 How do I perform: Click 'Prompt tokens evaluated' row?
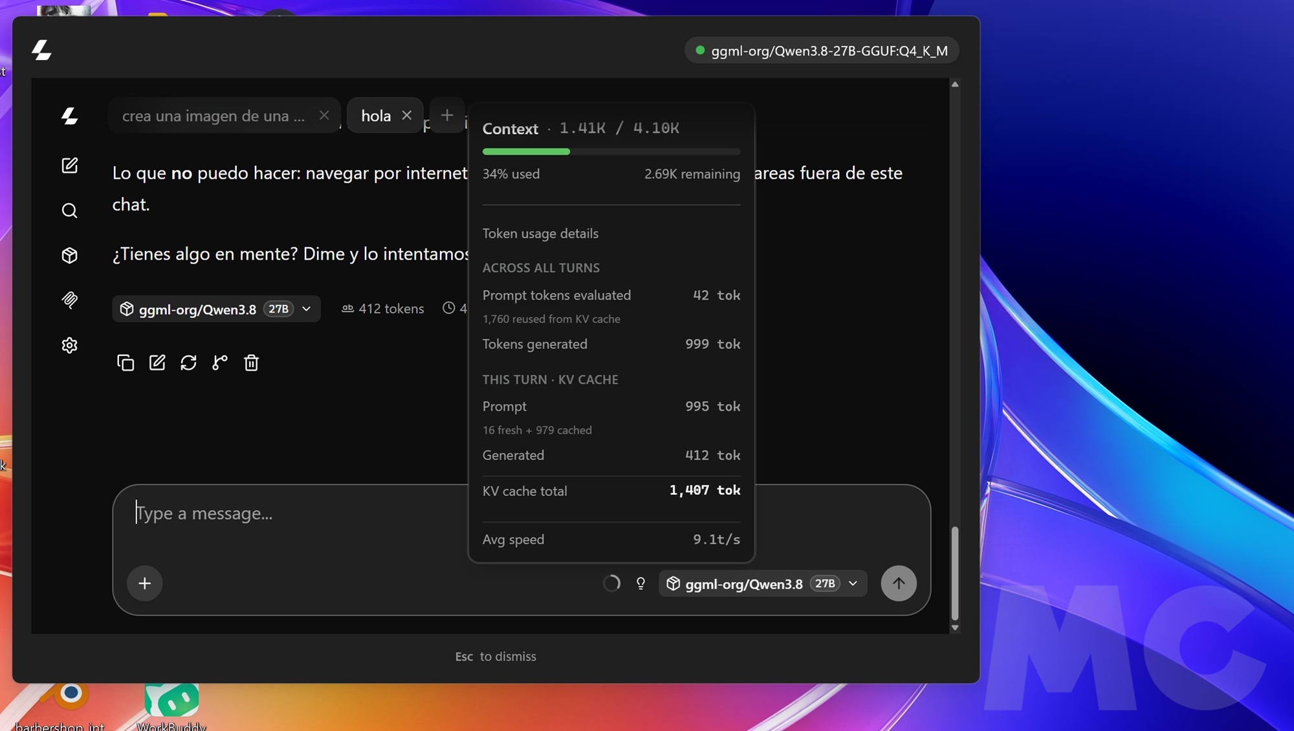pyautogui.click(x=611, y=295)
